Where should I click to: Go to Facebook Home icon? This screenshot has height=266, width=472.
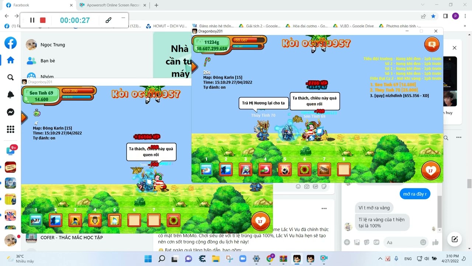click(x=10, y=60)
